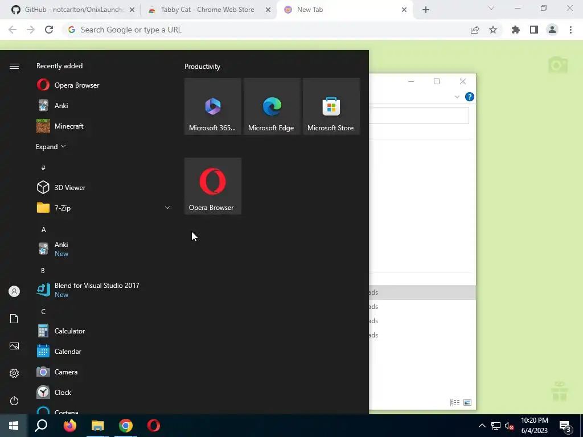Open the Microsoft Store tile
The width and height of the screenshot is (583, 437).
click(x=331, y=106)
